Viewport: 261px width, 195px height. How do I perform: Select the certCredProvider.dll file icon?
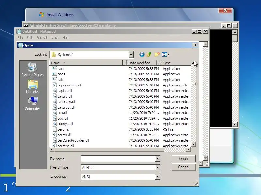coord(54,140)
